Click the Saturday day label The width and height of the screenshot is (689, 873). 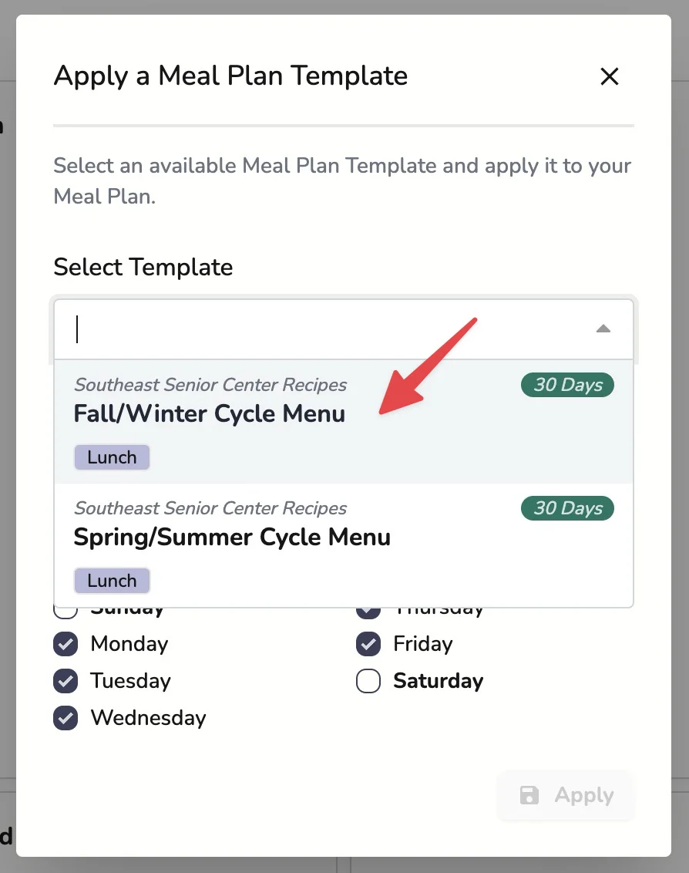(438, 681)
